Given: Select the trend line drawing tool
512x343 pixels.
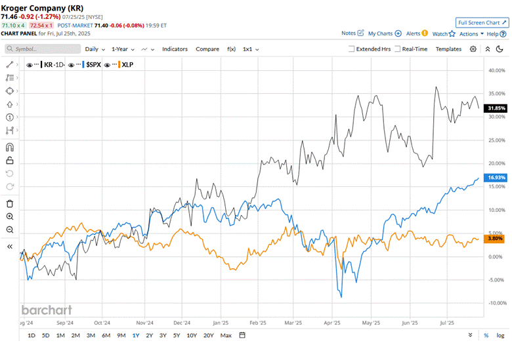Looking at the screenshot, I should click(9, 65).
